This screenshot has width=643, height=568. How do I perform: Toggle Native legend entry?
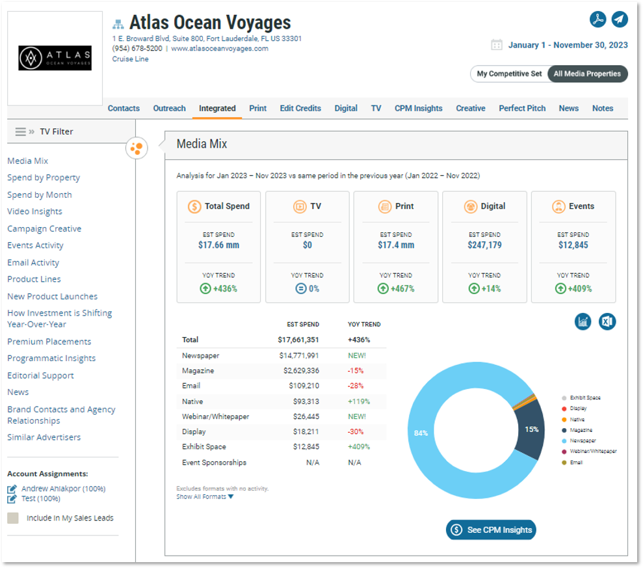(573, 420)
